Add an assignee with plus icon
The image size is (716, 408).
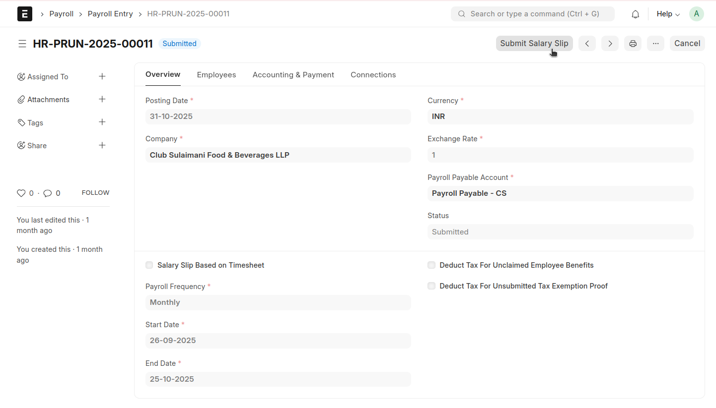[102, 76]
